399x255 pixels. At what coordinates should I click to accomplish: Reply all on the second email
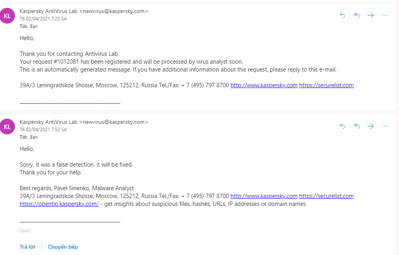tap(357, 126)
